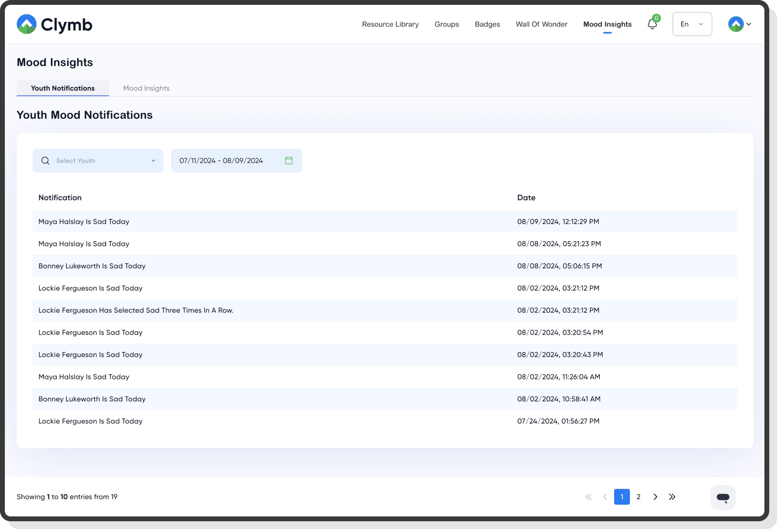Screen dimensions: 777x529
Task: Click the Clymb logo
Action: tap(54, 24)
